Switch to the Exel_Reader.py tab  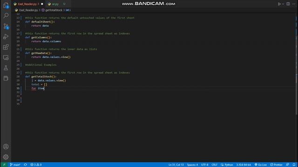click(x=28, y=4)
